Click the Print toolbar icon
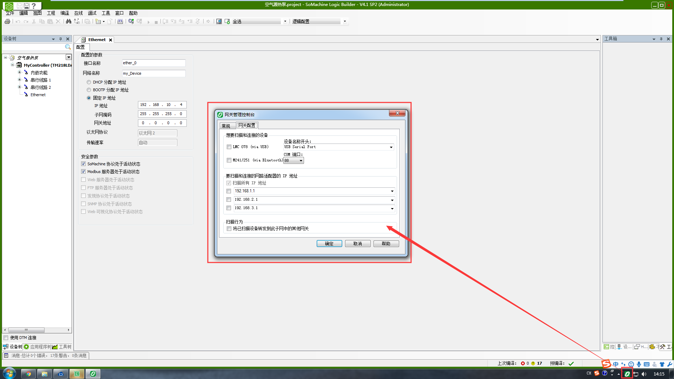 coord(7,21)
